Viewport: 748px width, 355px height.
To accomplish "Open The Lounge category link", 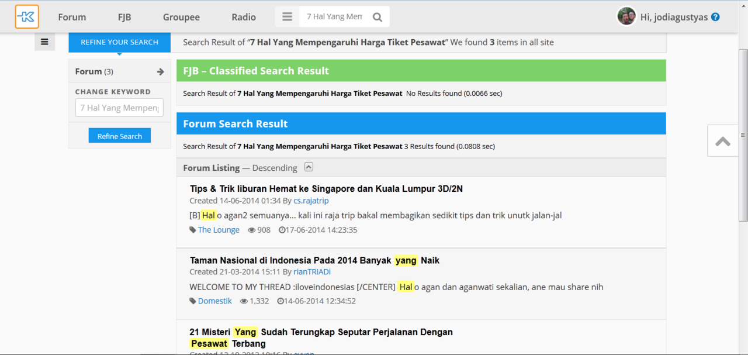I will coord(219,230).
